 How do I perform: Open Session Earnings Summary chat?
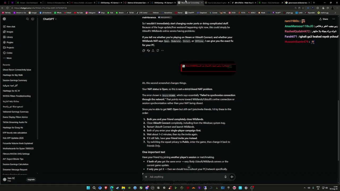click(15, 80)
